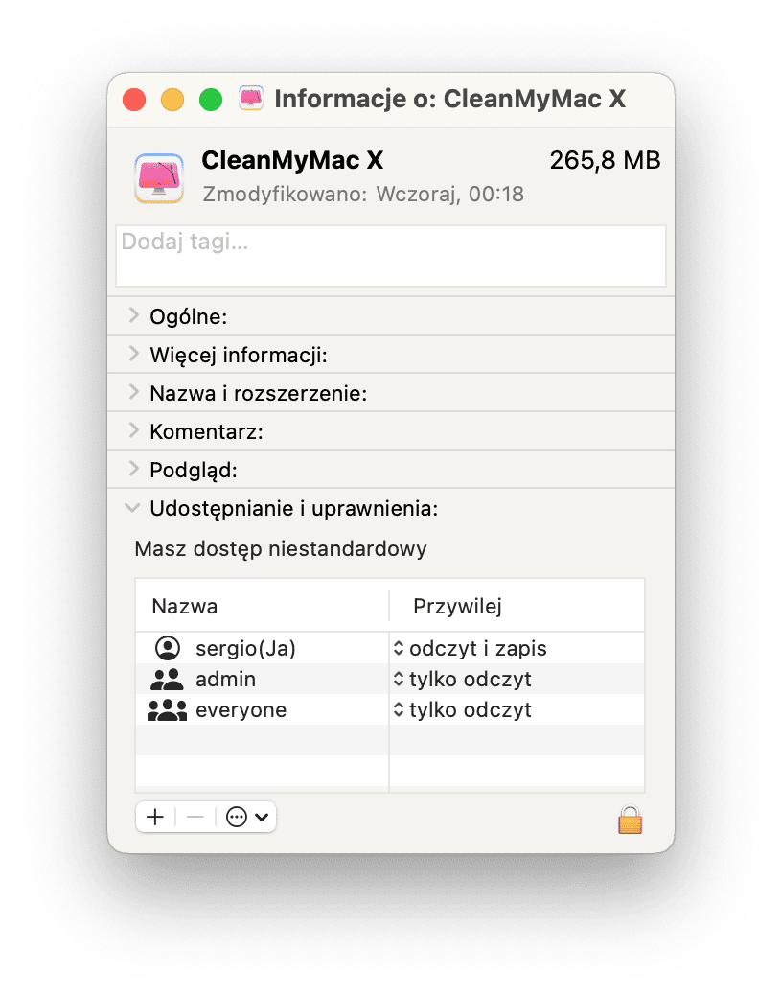Select the admin row name
The width and height of the screenshot is (782, 995).
225,679
